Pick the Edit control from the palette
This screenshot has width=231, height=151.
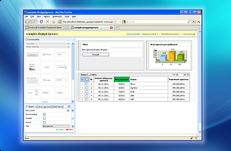[x=62, y=55]
